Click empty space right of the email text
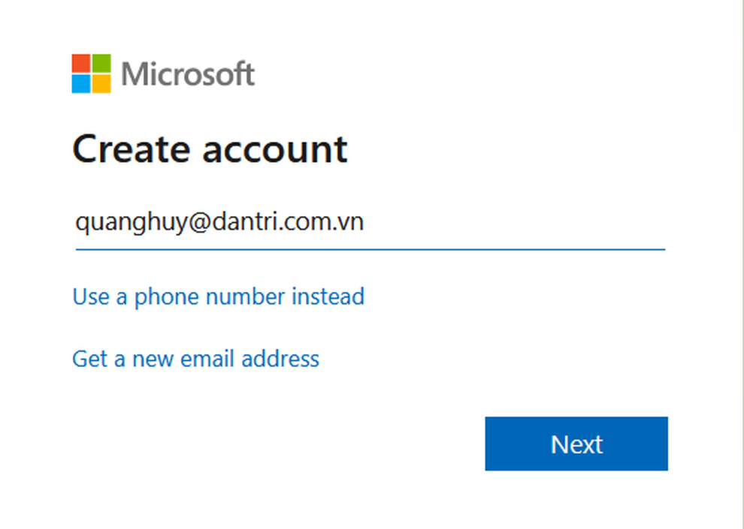This screenshot has height=529, width=744. tap(511, 223)
